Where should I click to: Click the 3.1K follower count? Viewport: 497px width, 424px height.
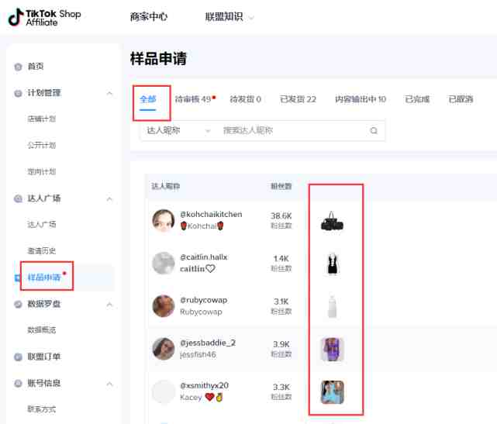(281, 302)
